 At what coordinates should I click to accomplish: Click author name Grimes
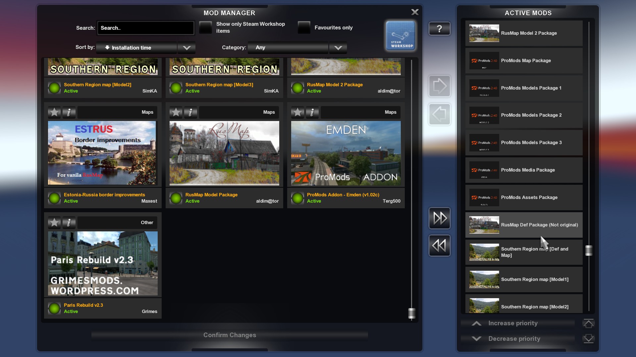[149, 311]
